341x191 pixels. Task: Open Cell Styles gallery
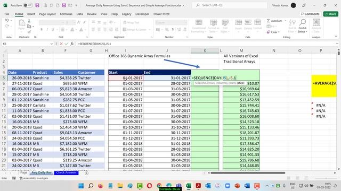tap(225, 26)
